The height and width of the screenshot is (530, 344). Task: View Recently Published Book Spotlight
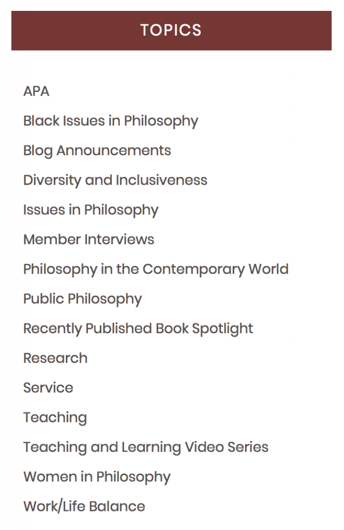(138, 328)
